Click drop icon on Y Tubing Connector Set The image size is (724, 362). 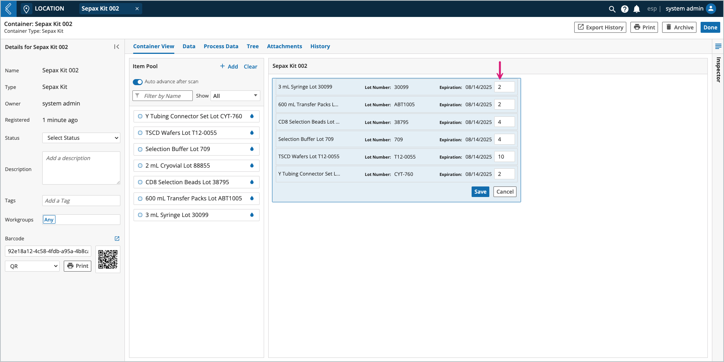252,116
